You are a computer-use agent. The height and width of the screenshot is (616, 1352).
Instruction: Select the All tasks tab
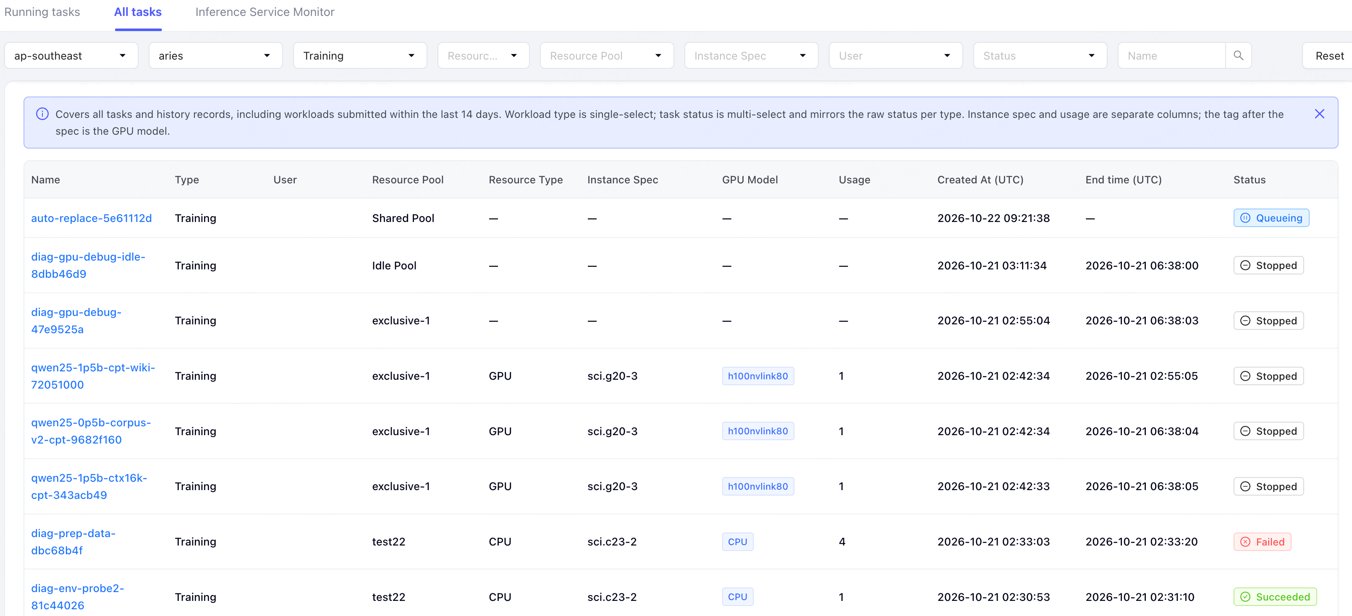pos(138,12)
